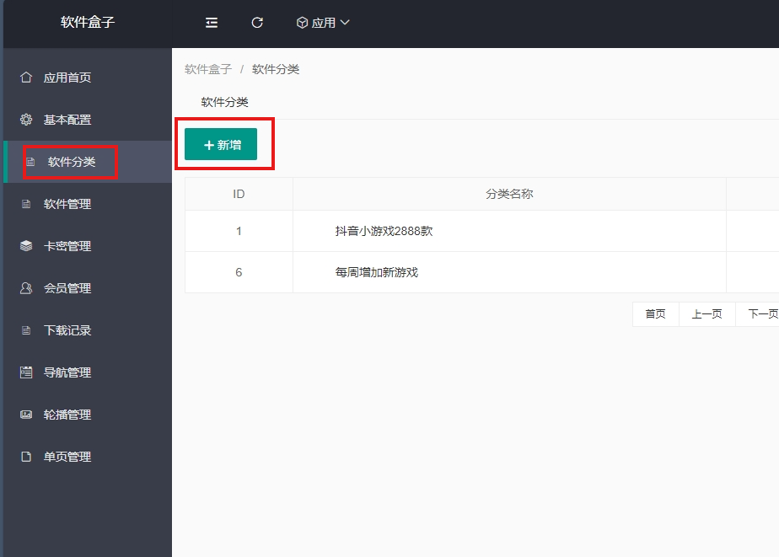Open the 应用 dropdown menu

click(323, 23)
